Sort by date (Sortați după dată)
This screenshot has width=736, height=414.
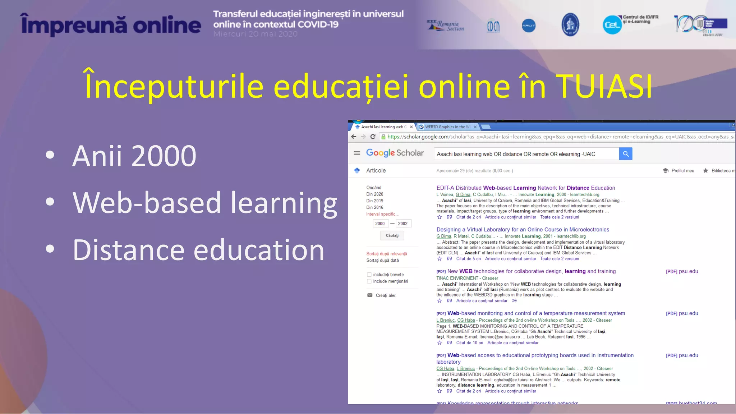[x=382, y=261]
